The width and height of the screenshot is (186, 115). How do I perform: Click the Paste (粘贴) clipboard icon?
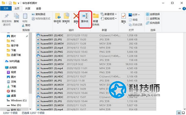[25, 17]
